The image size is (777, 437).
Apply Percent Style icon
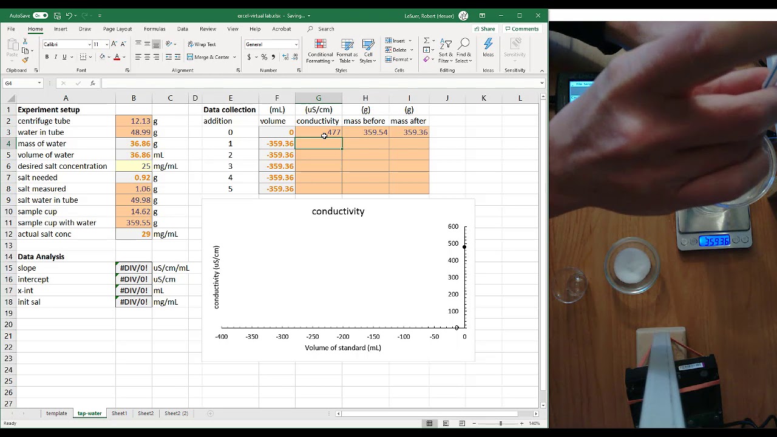pos(264,57)
